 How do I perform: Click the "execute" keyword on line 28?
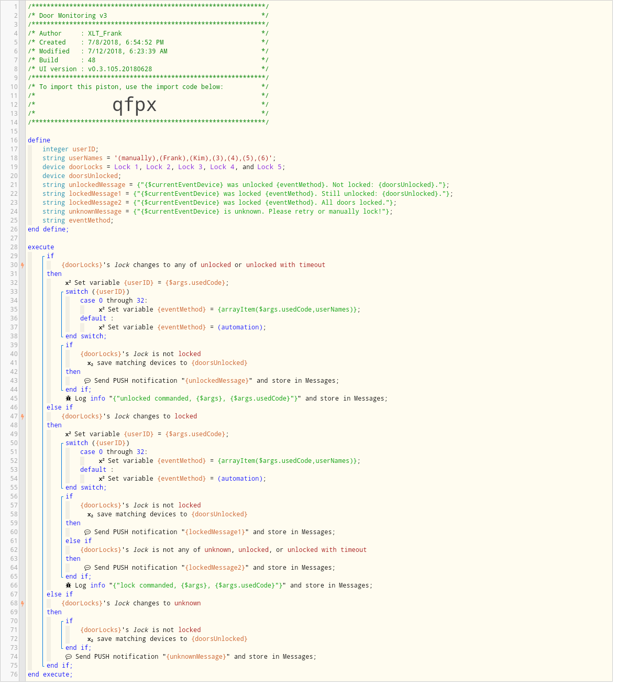point(41,247)
